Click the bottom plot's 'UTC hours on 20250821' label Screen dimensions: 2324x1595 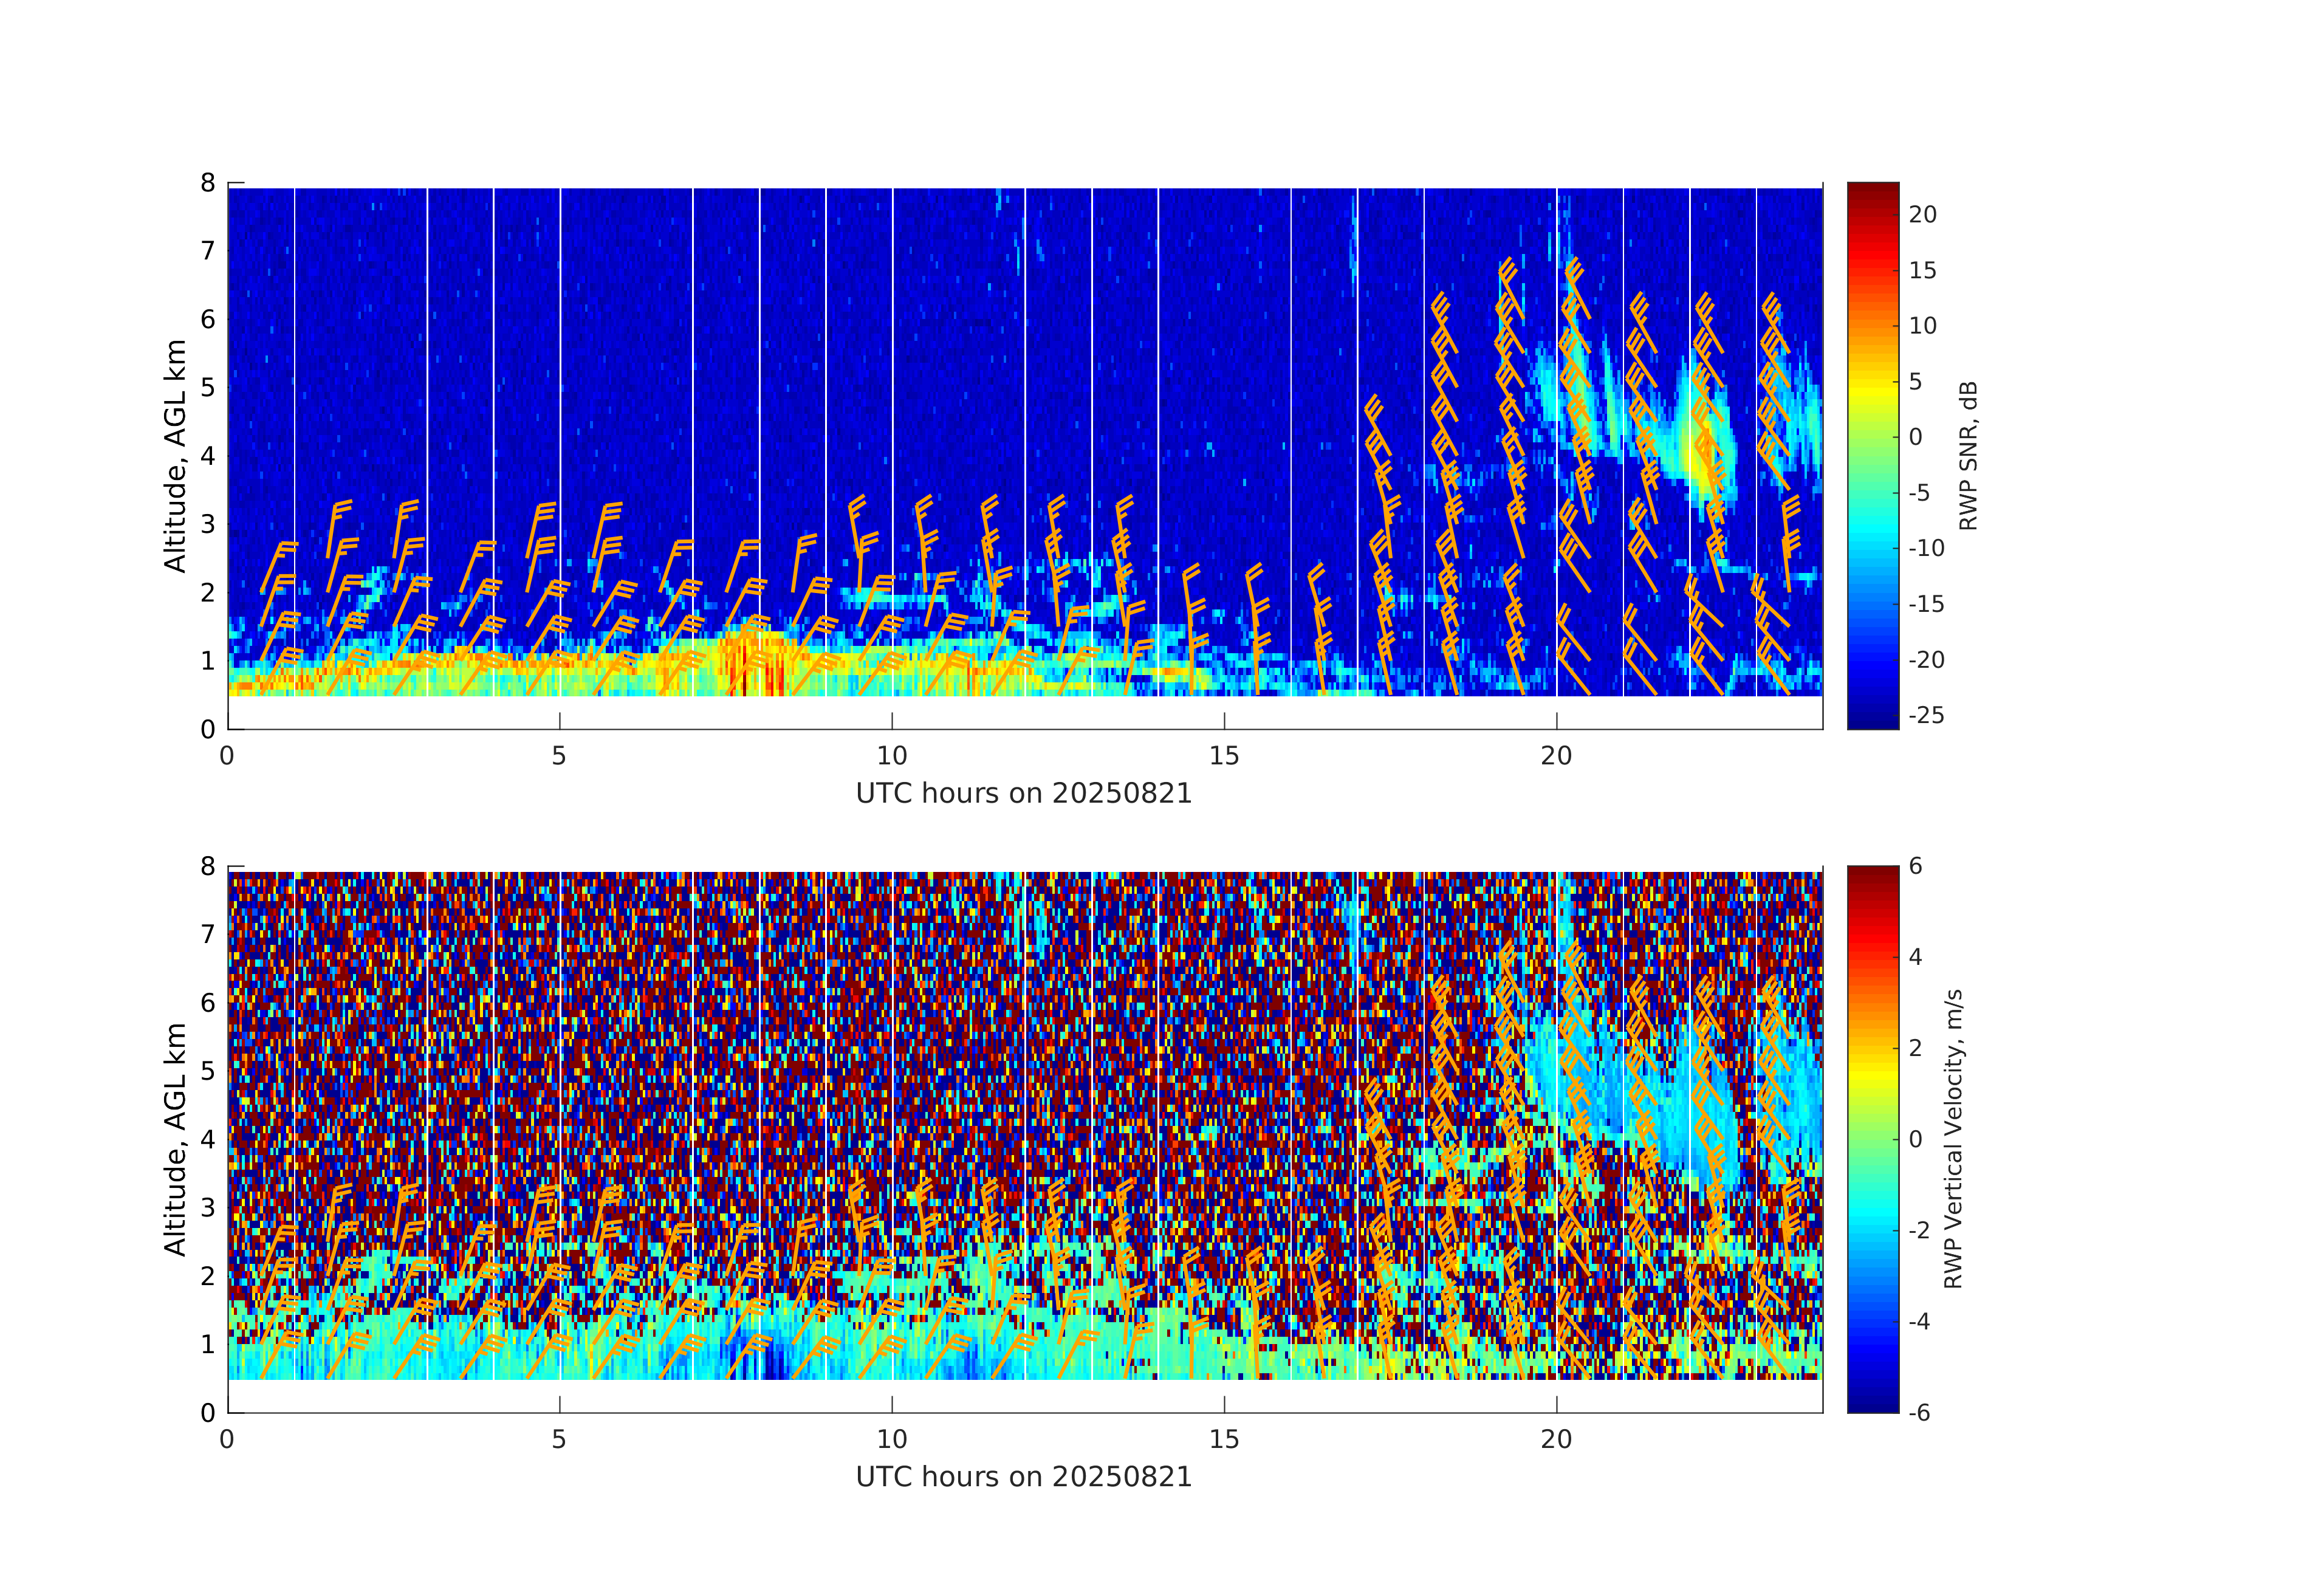(x=1023, y=1477)
